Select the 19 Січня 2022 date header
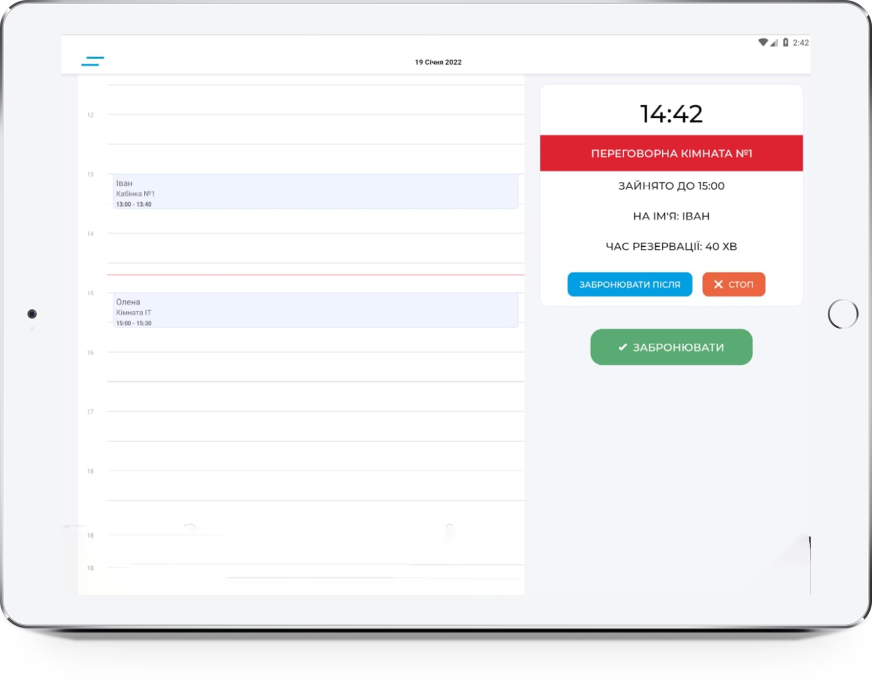The height and width of the screenshot is (684, 872). 438,62
